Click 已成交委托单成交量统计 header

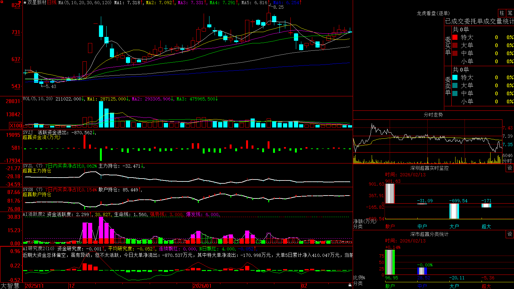pyautogui.click(x=479, y=21)
